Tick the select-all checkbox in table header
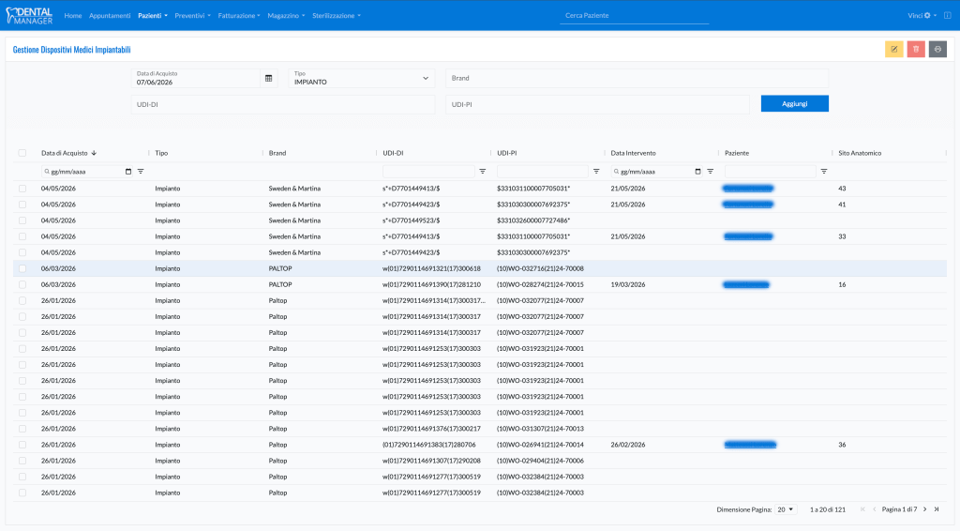Viewport: 960px width, 531px height. [x=22, y=153]
